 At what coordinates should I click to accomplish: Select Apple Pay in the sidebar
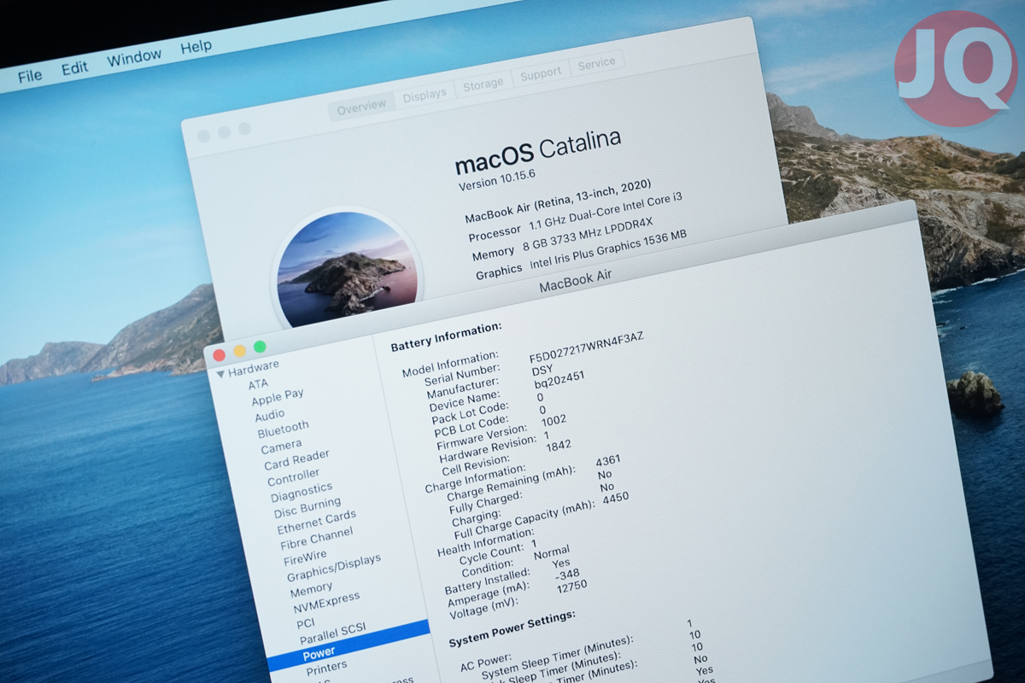(x=278, y=397)
